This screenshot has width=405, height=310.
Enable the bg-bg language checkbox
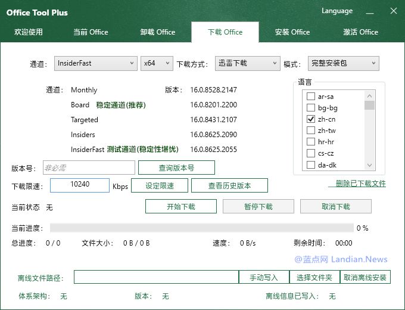tap(311, 107)
